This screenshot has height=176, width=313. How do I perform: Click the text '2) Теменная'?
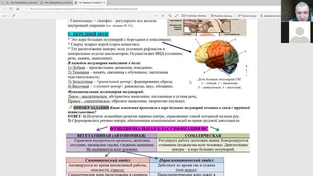click(x=78, y=72)
